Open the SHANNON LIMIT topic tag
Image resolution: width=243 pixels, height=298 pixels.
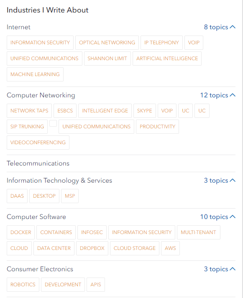point(107,59)
